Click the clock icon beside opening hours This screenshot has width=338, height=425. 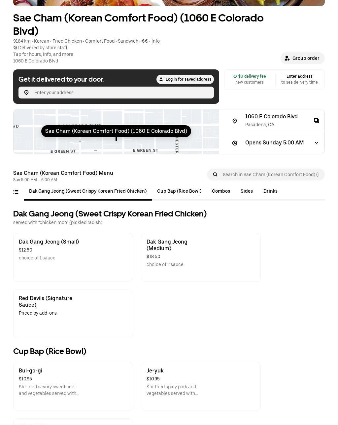point(235,143)
